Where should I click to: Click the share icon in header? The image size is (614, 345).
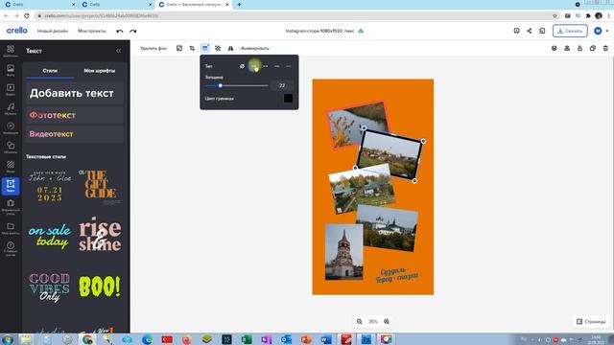pos(529,31)
